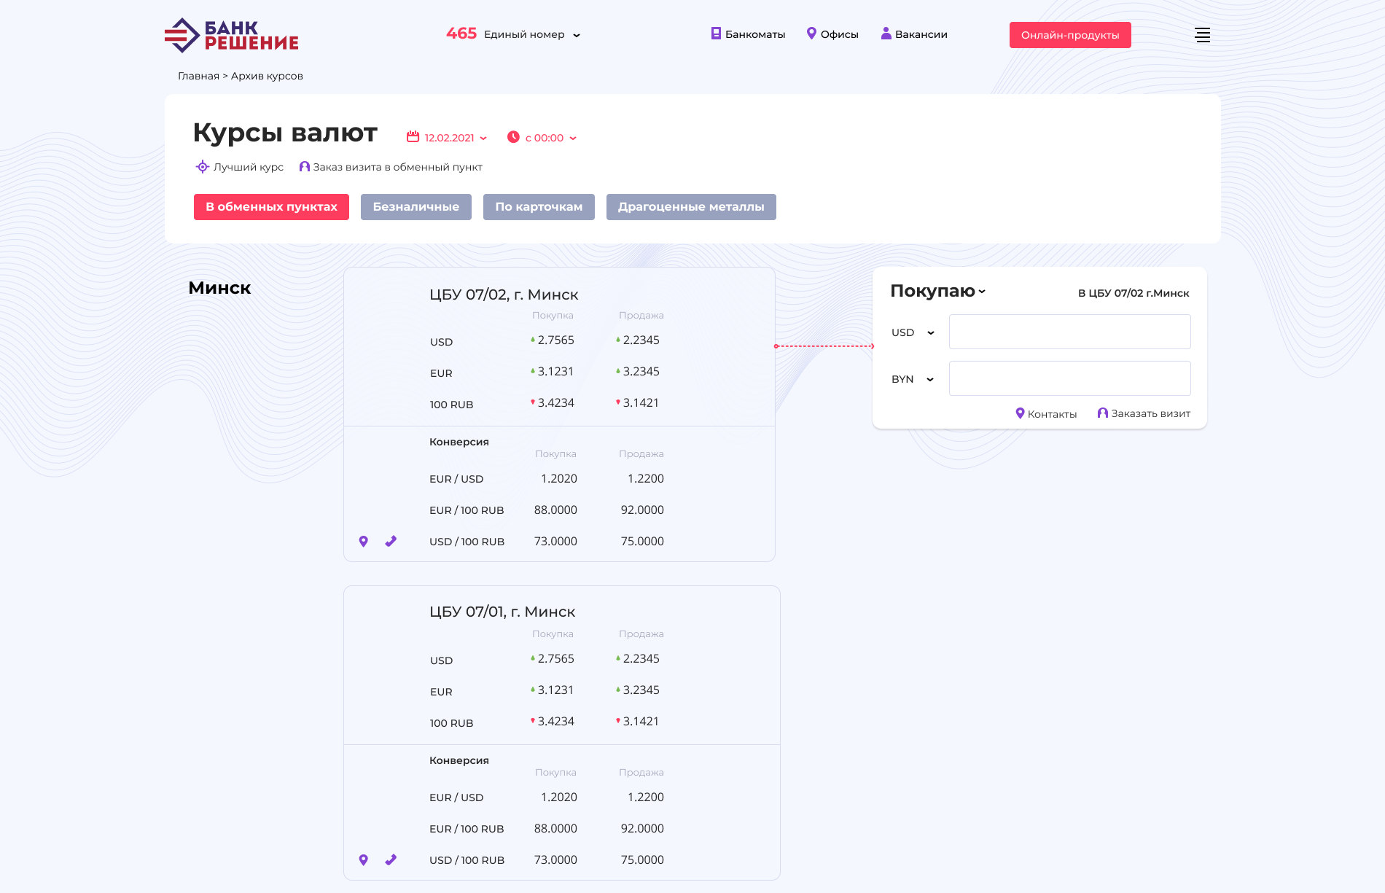Click the map pin icon for ЦБУ 07/02
1385x893 pixels.
(364, 542)
